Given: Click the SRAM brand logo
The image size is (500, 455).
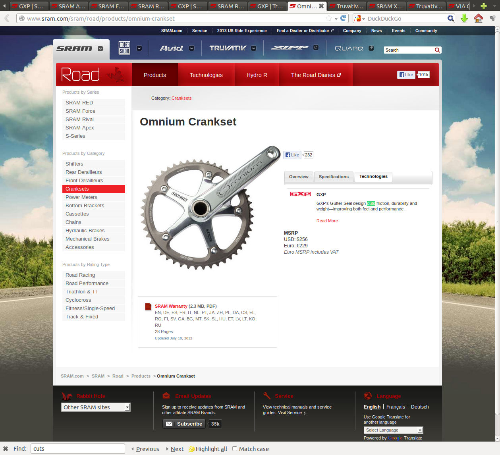Looking at the screenshot, I should coord(74,48).
